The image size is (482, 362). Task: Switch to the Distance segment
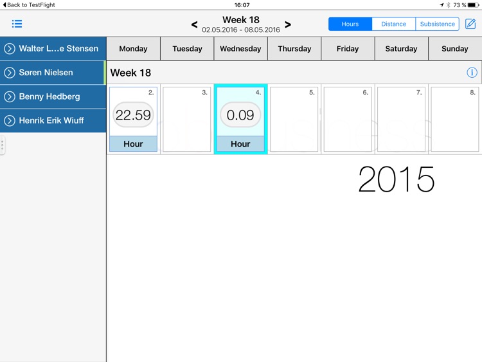393,24
